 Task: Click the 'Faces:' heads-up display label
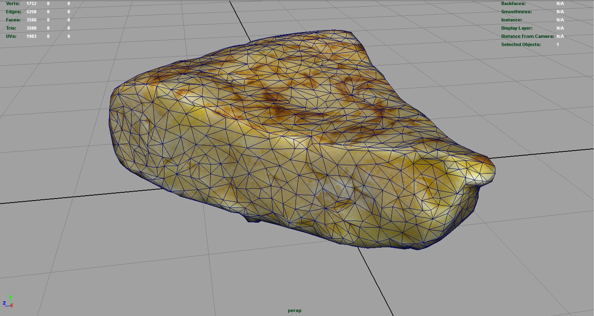click(x=13, y=20)
